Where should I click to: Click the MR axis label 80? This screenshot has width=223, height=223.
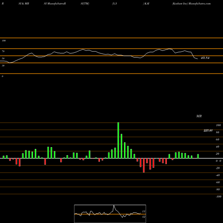click(218, 132)
